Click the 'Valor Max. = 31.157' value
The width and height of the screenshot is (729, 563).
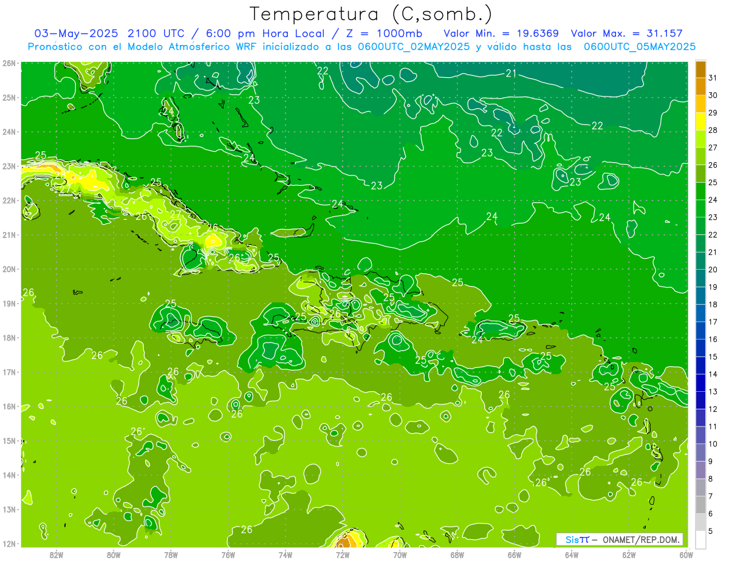pos(627,33)
